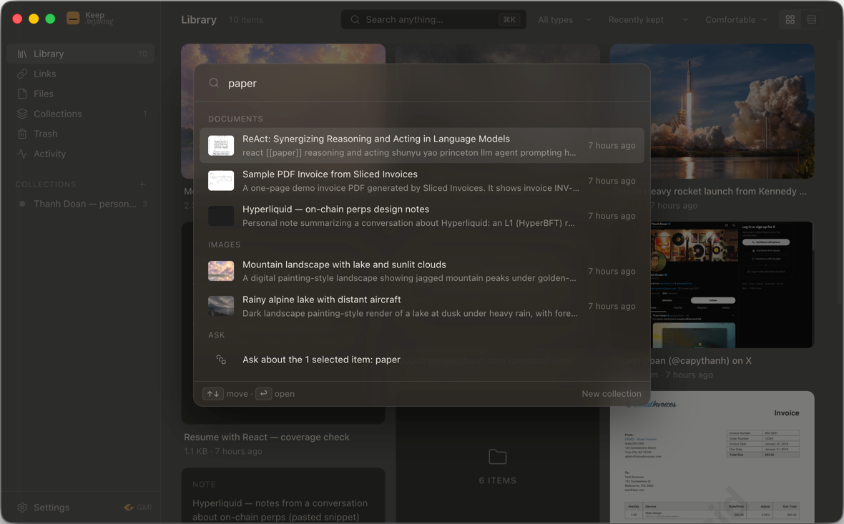Open the Thanh Doan personal collection
This screenshot has height=524, width=844.
pyautogui.click(x=81, y=204)
